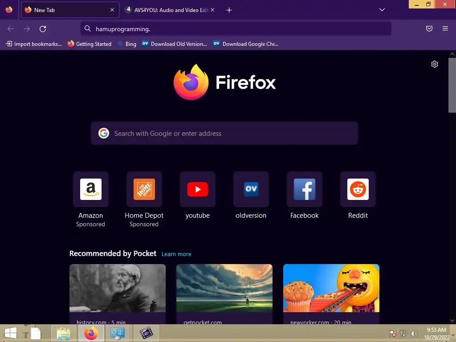Image resolution: width=456 pixels, height=342 pixels.
Task: Switch to the New Tab tab
Action: pyautogui.click(x=70, y=10)
